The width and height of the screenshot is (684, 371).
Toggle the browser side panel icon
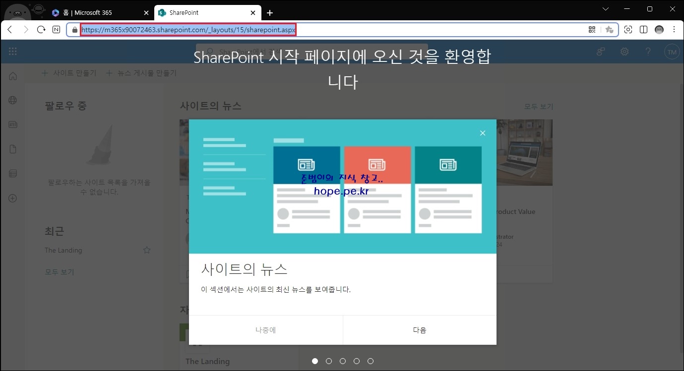[x=643, y=30]
